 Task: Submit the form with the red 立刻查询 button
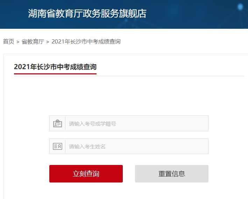pos(86,174)
